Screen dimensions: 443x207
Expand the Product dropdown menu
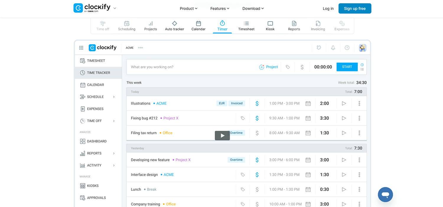[x=188, y=9]
